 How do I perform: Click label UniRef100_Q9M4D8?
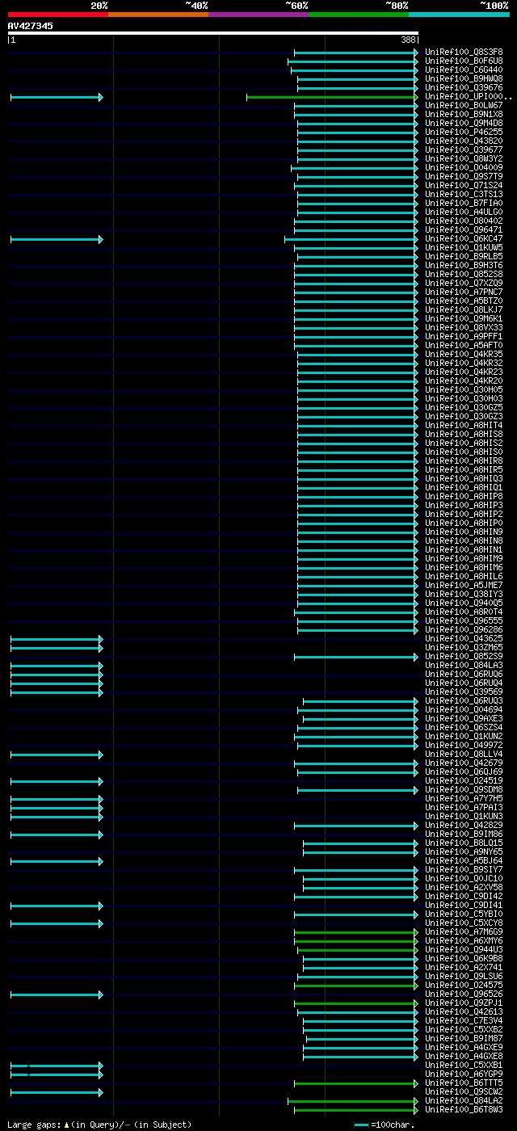click(x=464, y=123)
